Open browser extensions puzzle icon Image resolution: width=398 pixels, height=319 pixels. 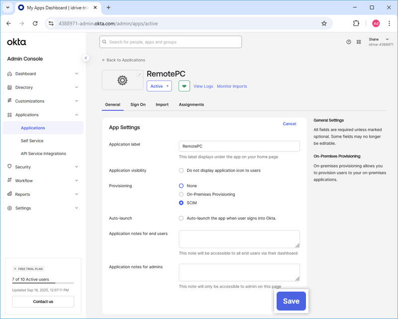(356, 23)
